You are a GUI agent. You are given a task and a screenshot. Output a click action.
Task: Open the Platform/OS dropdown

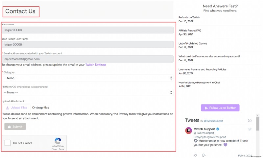click(87, 92)
